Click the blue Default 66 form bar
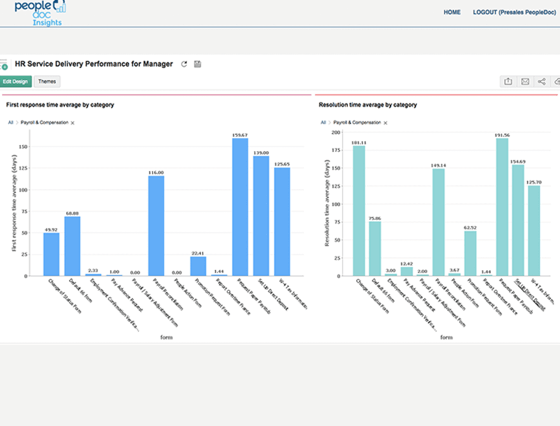This screenshot has width=560, height=426. (72, 246)
